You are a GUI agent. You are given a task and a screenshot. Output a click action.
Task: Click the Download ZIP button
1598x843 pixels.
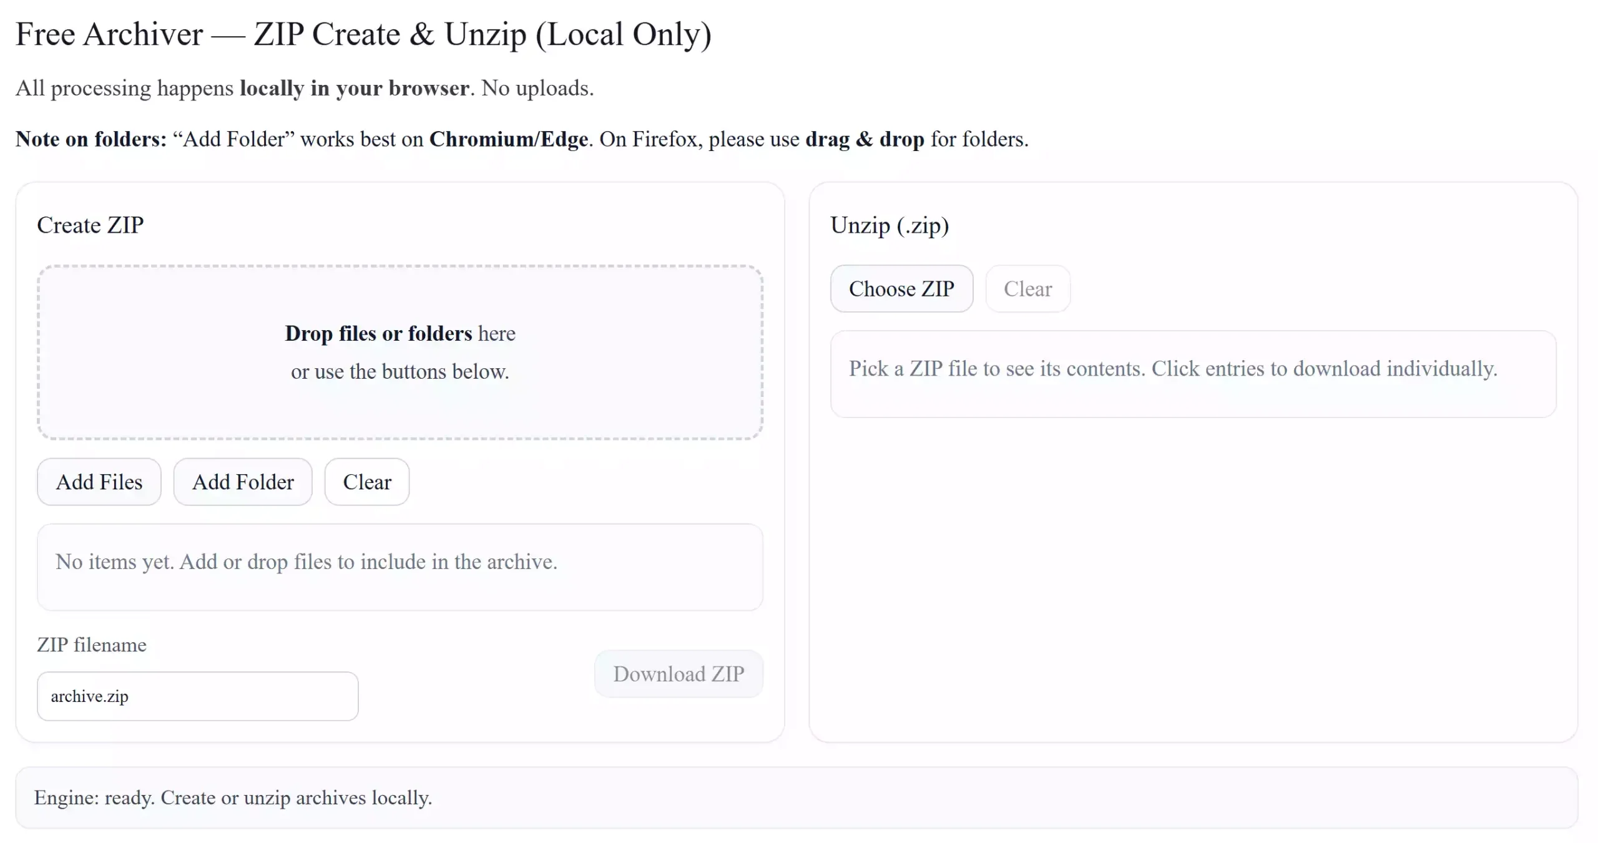678,674
